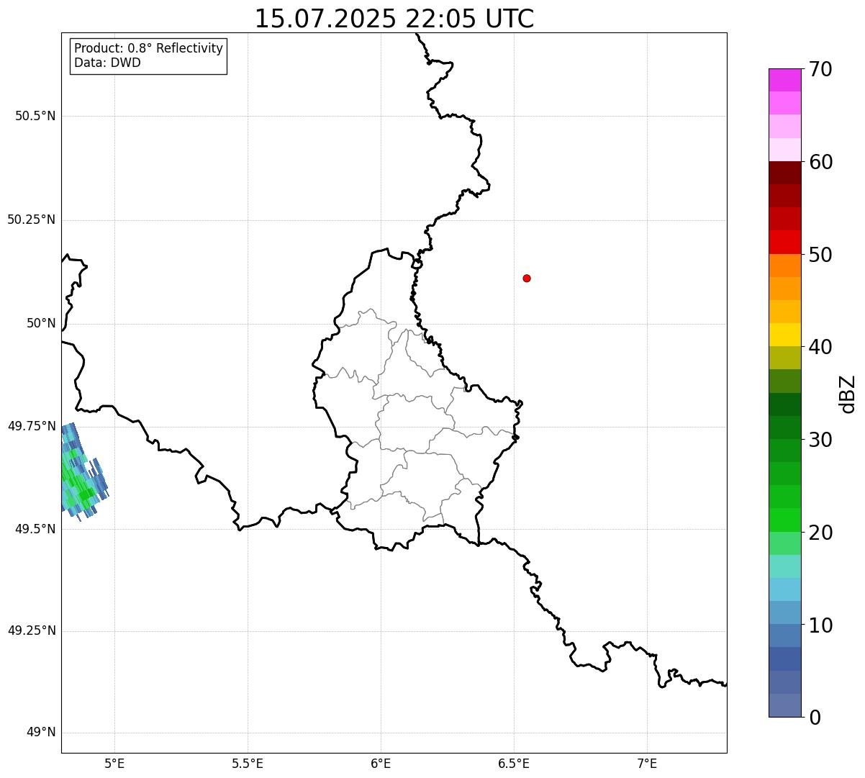Click the magenta top colorbar segment
Viewport: 865px width, 778px height.
pos(784,80)
